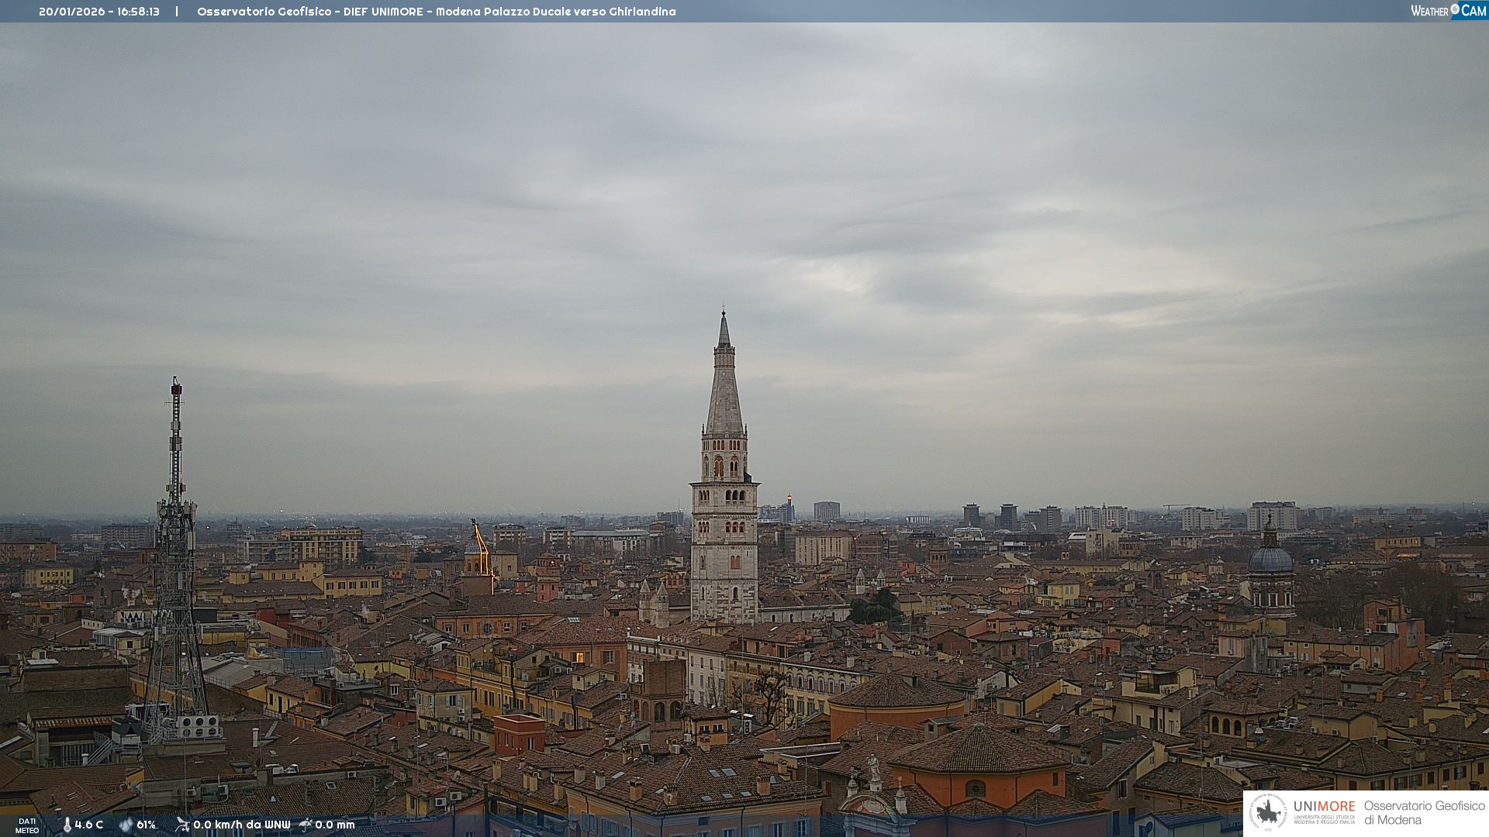Click the Osservatorio Geofisico di Modena text
Image resolution: width=1489 pixels, height=837 pixels.
1424,812
